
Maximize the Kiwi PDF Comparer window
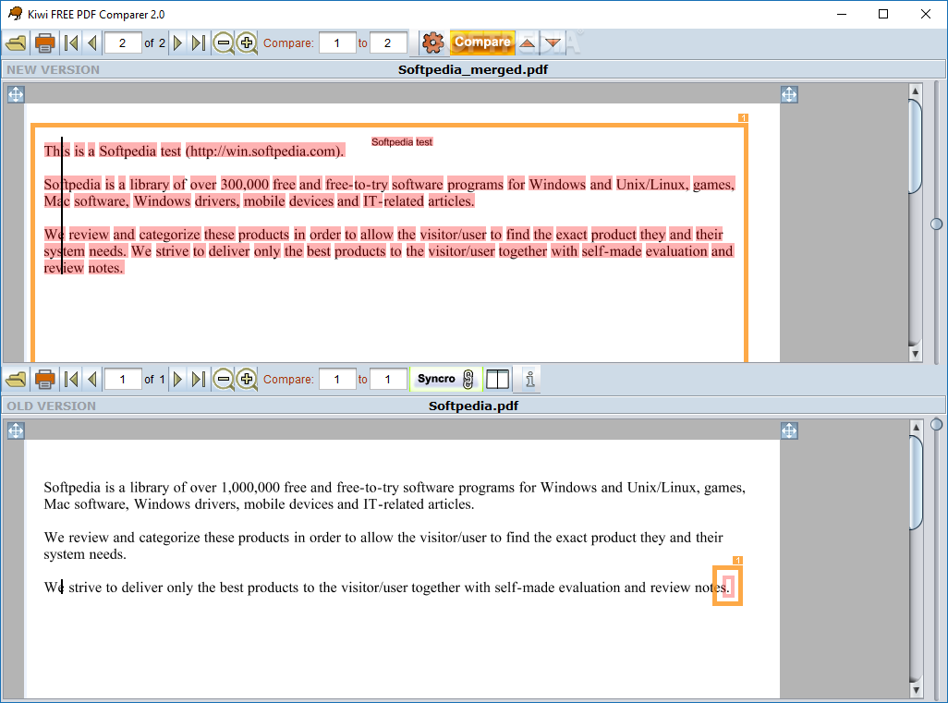click(883, 14)
